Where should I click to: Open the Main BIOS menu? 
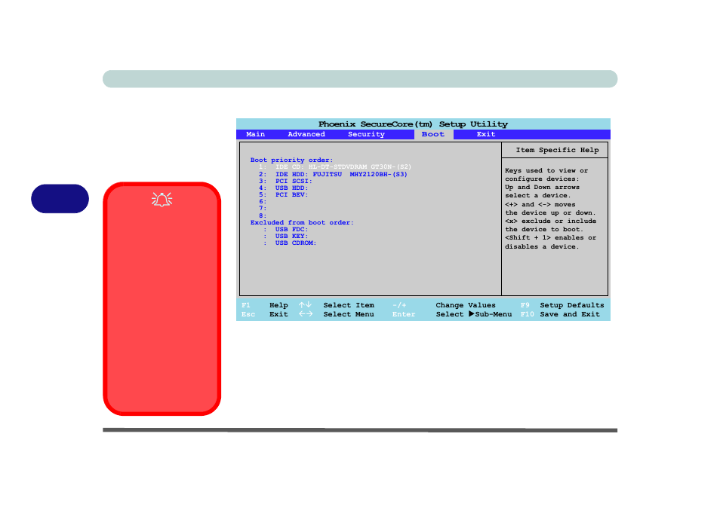pos(255,134)
